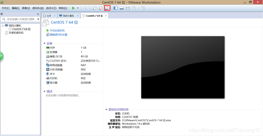Open the 虚拟机(M) menu
This screenshot has width=263, height=136.
[38, 8]
